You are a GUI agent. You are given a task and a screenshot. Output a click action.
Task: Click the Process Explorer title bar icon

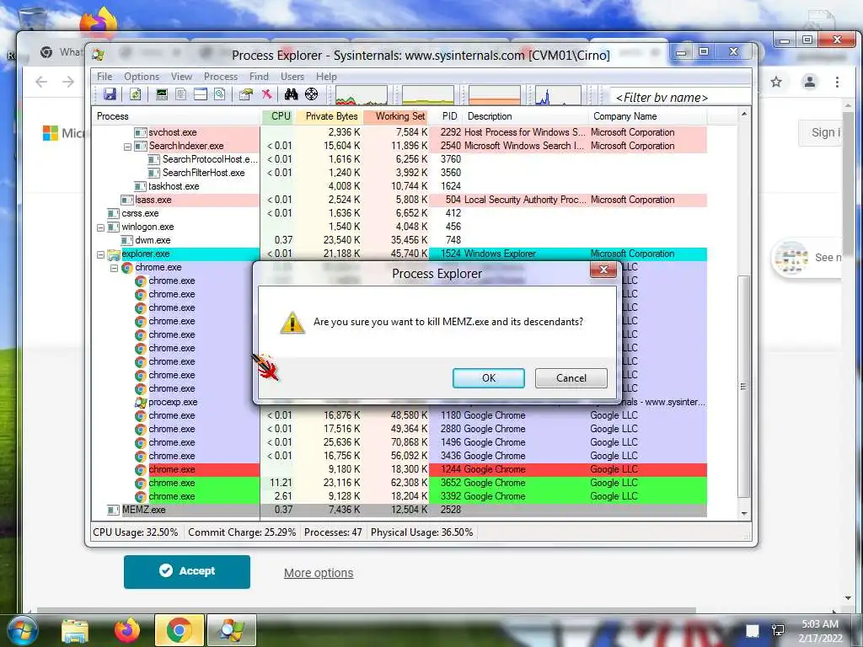[x=99, y=55]
